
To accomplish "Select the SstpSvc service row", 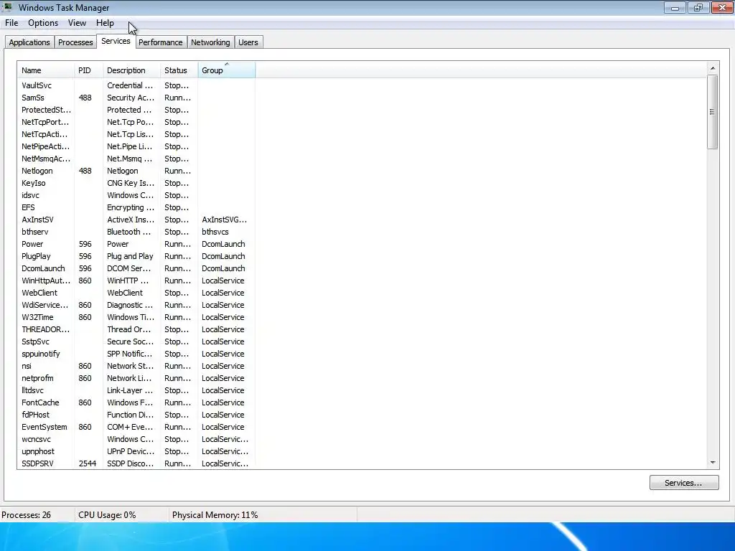I will point(136,341).
